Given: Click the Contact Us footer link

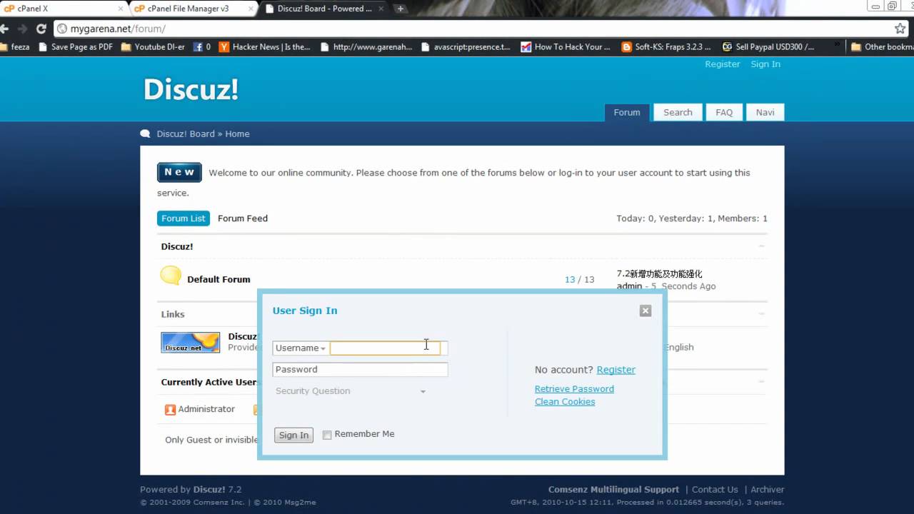Looking at the screenshot, I should 715,490.
